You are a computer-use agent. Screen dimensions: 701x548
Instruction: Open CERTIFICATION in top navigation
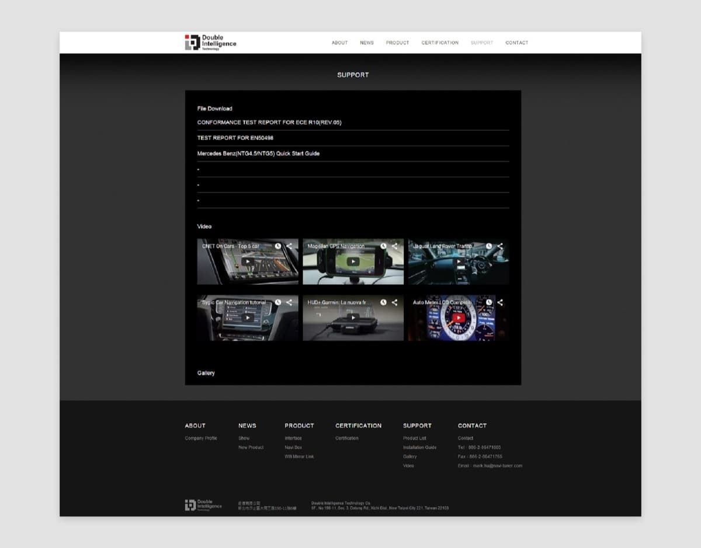(x=440, y=43)
